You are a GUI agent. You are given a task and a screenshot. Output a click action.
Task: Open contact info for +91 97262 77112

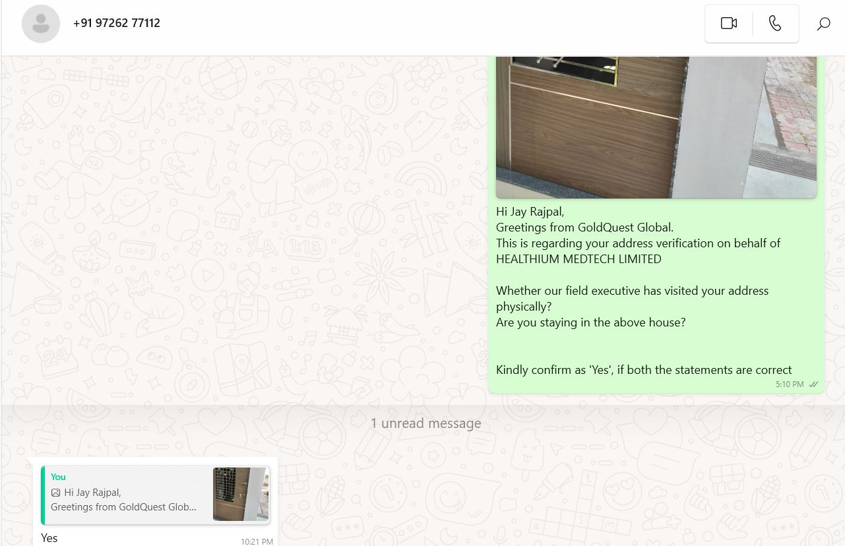117,23
